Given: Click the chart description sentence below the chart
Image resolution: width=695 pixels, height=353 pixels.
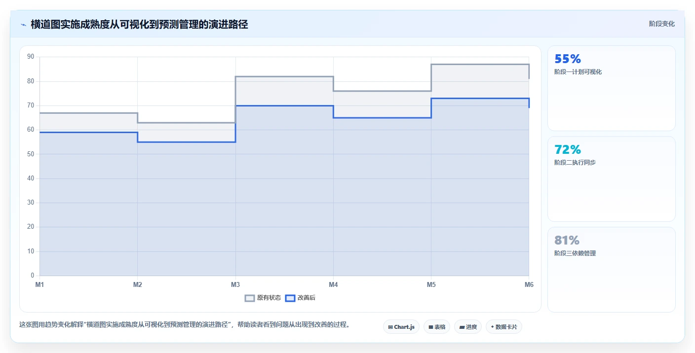Looking at the screenshot, I should coord(184,325).
